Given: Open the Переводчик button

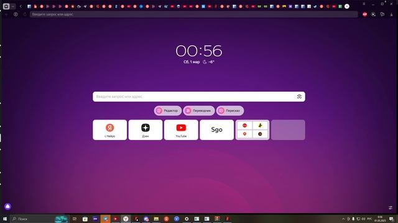Looking at the screenshot, I should click(x=199, y=111).
